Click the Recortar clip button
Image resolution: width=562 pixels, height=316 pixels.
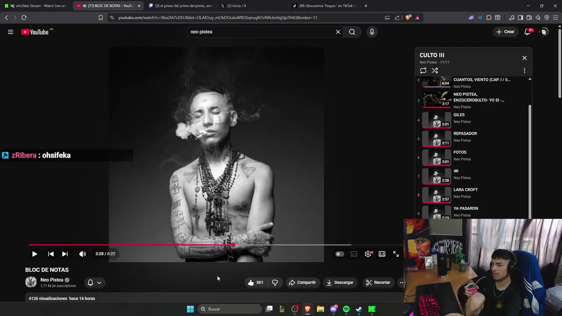click(378, 283)
